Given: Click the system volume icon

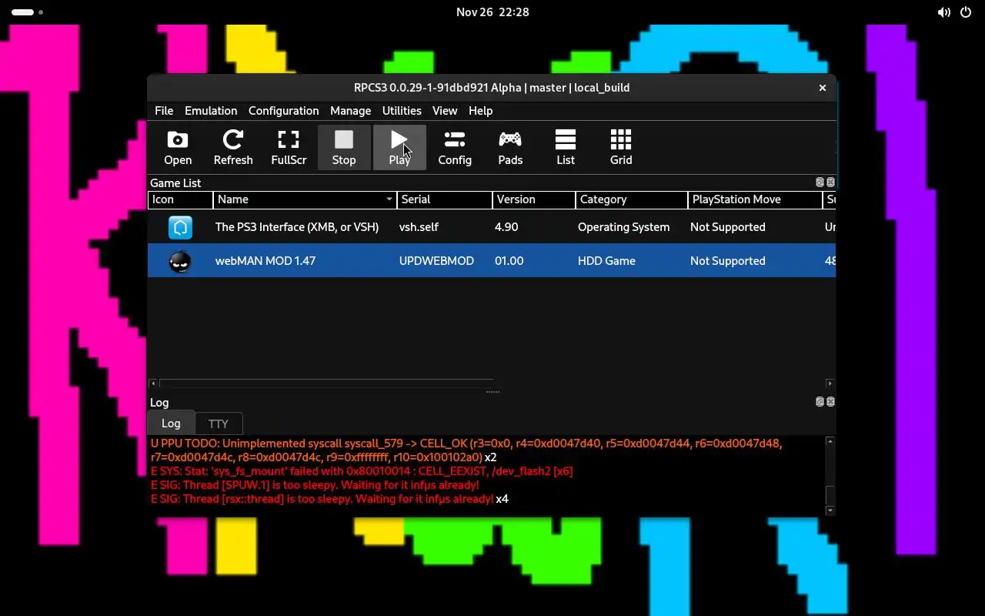Looking at the screenshot, I should click(943, 12).
